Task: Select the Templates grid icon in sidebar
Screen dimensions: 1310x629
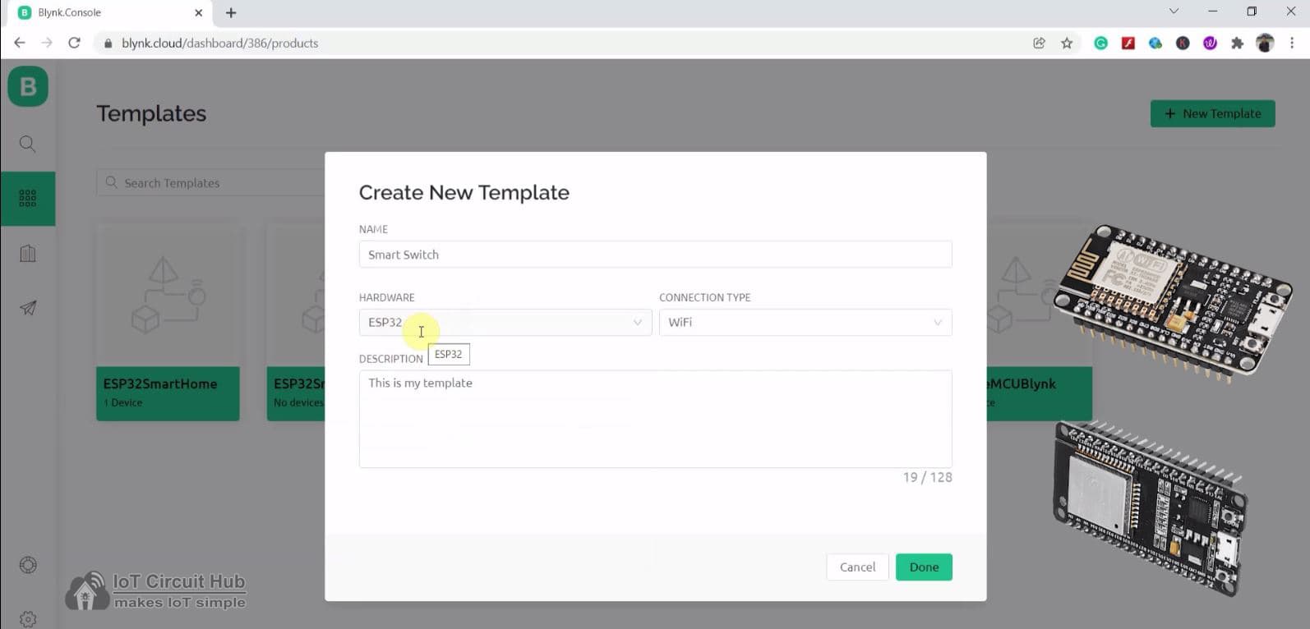Action: point(28,198)
